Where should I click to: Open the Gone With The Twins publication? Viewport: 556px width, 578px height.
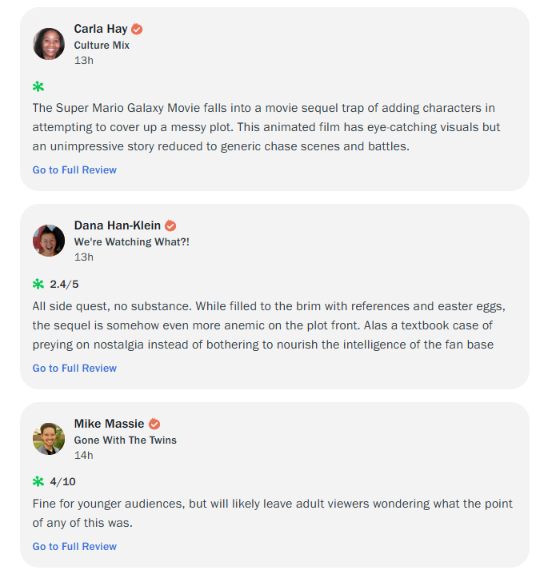coord(126,440)
